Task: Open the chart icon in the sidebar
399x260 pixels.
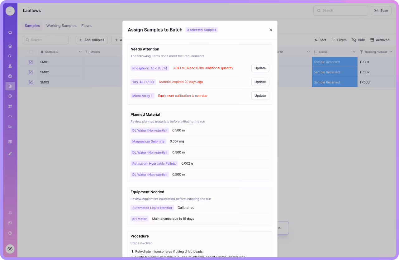Action: 10,126
